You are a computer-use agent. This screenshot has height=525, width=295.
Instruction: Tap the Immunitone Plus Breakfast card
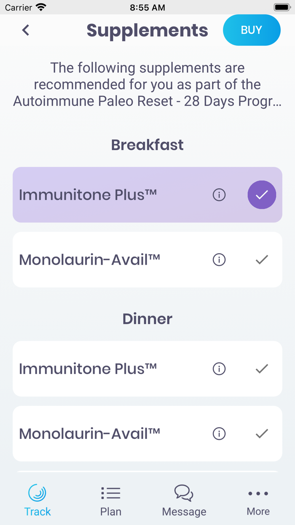[105, 195]
